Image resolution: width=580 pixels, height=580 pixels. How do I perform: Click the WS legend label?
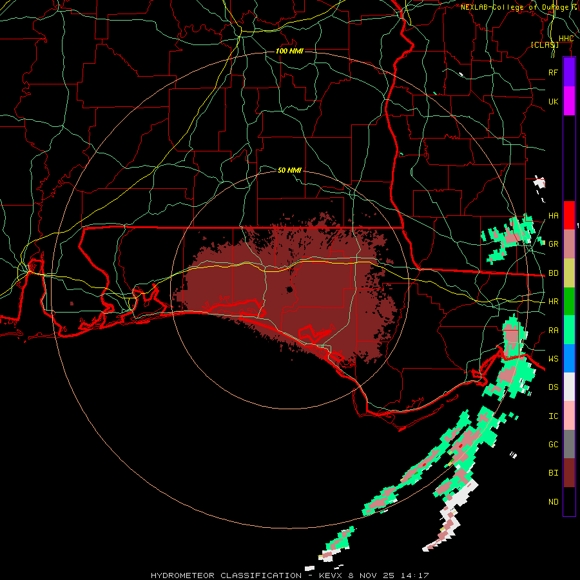[x=553, y=359]
